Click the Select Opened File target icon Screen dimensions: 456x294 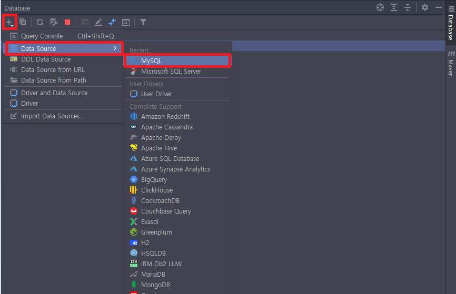[380, 7]
